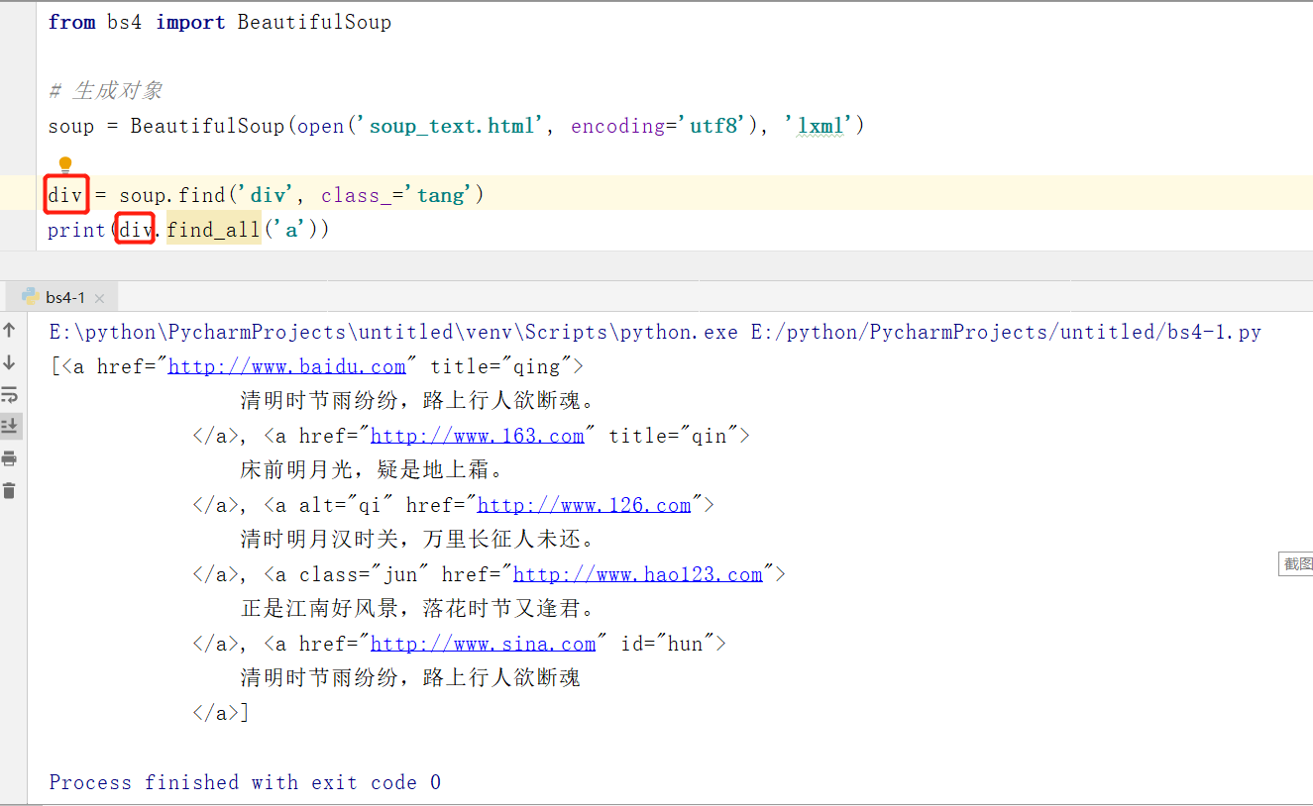Open the http://www.baidu.com link
Screen dimensions: 1313x806
(x=287, y=367)
